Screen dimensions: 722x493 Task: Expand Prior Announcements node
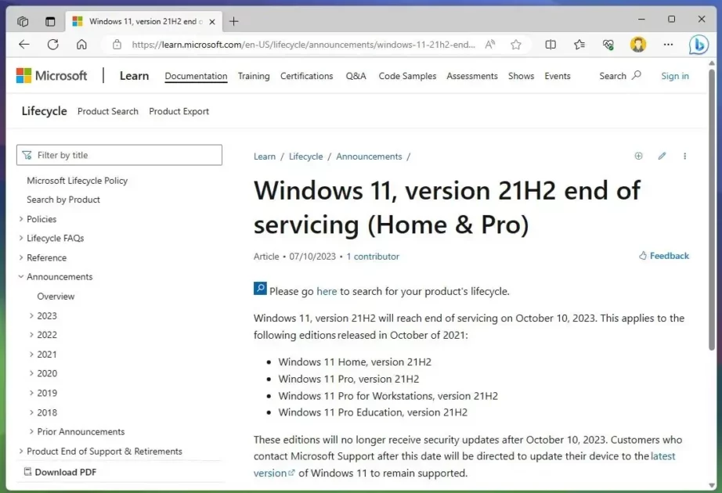click(x=31, y=432)
